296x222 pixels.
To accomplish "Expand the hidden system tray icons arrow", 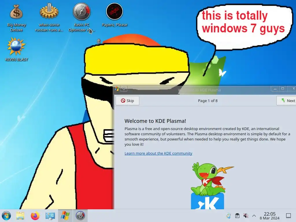I will tap(254, 216).
